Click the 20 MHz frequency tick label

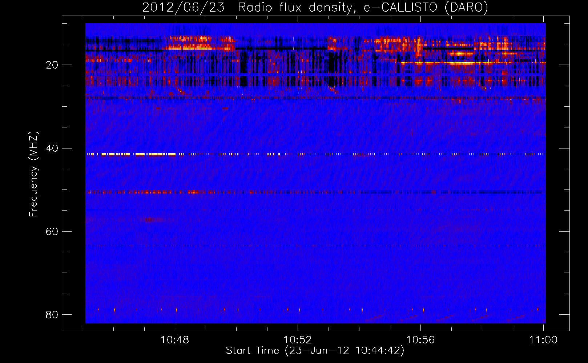[52, 65]
